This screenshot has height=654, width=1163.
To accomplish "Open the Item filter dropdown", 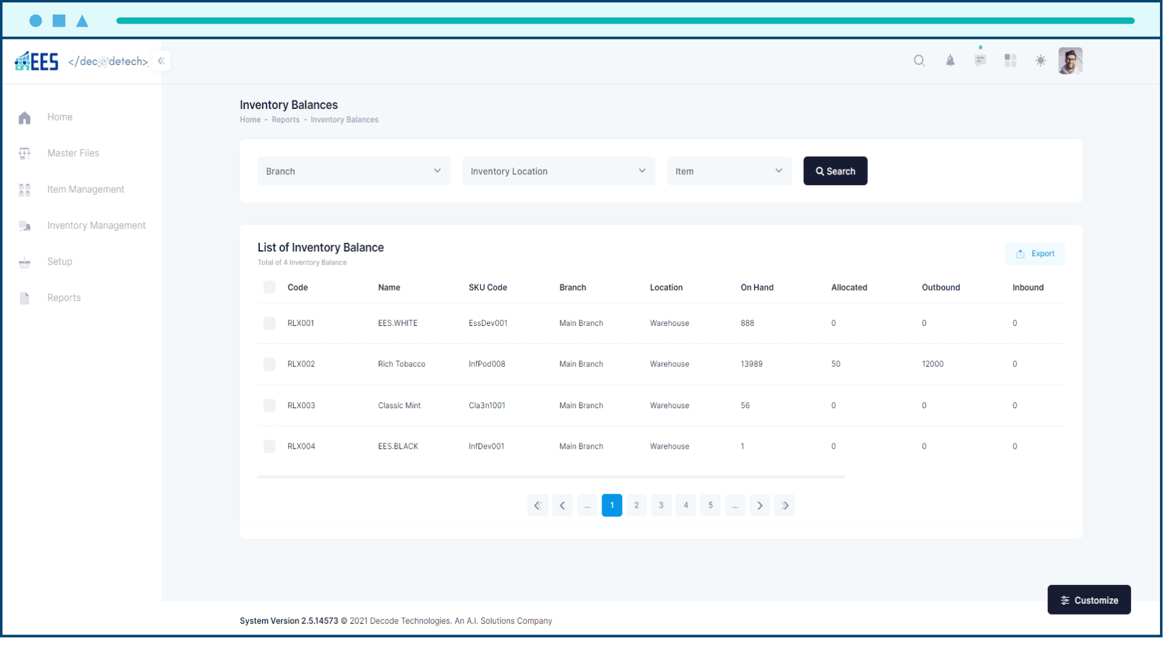I will [729, 171].
